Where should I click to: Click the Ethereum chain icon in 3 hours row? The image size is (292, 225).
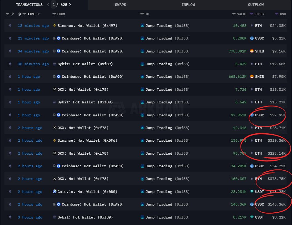tap(10, 217)
